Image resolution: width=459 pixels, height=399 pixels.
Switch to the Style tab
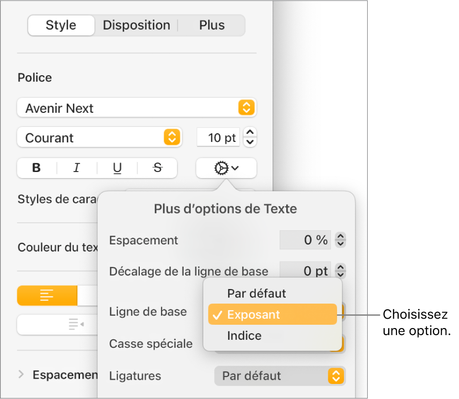coord(61,25)
